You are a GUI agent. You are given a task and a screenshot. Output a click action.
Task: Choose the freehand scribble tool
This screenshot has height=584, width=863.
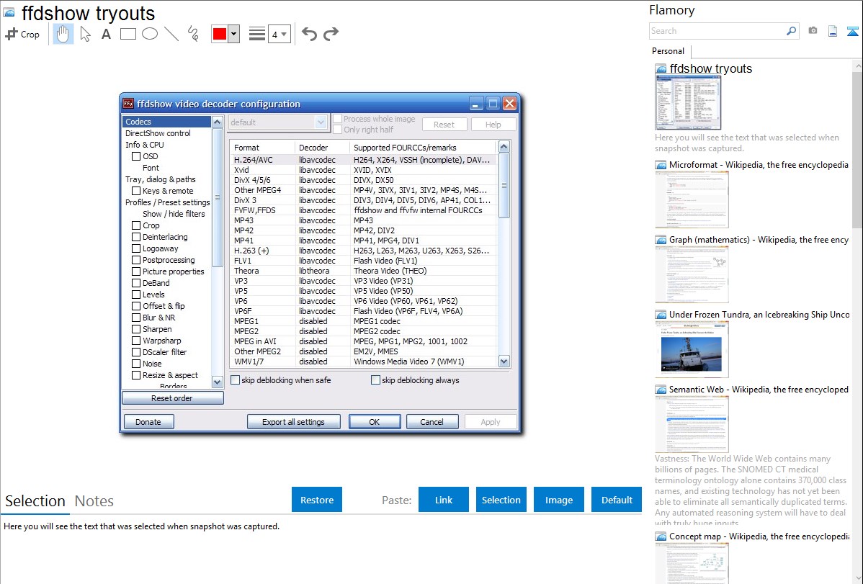click(193, 34)
